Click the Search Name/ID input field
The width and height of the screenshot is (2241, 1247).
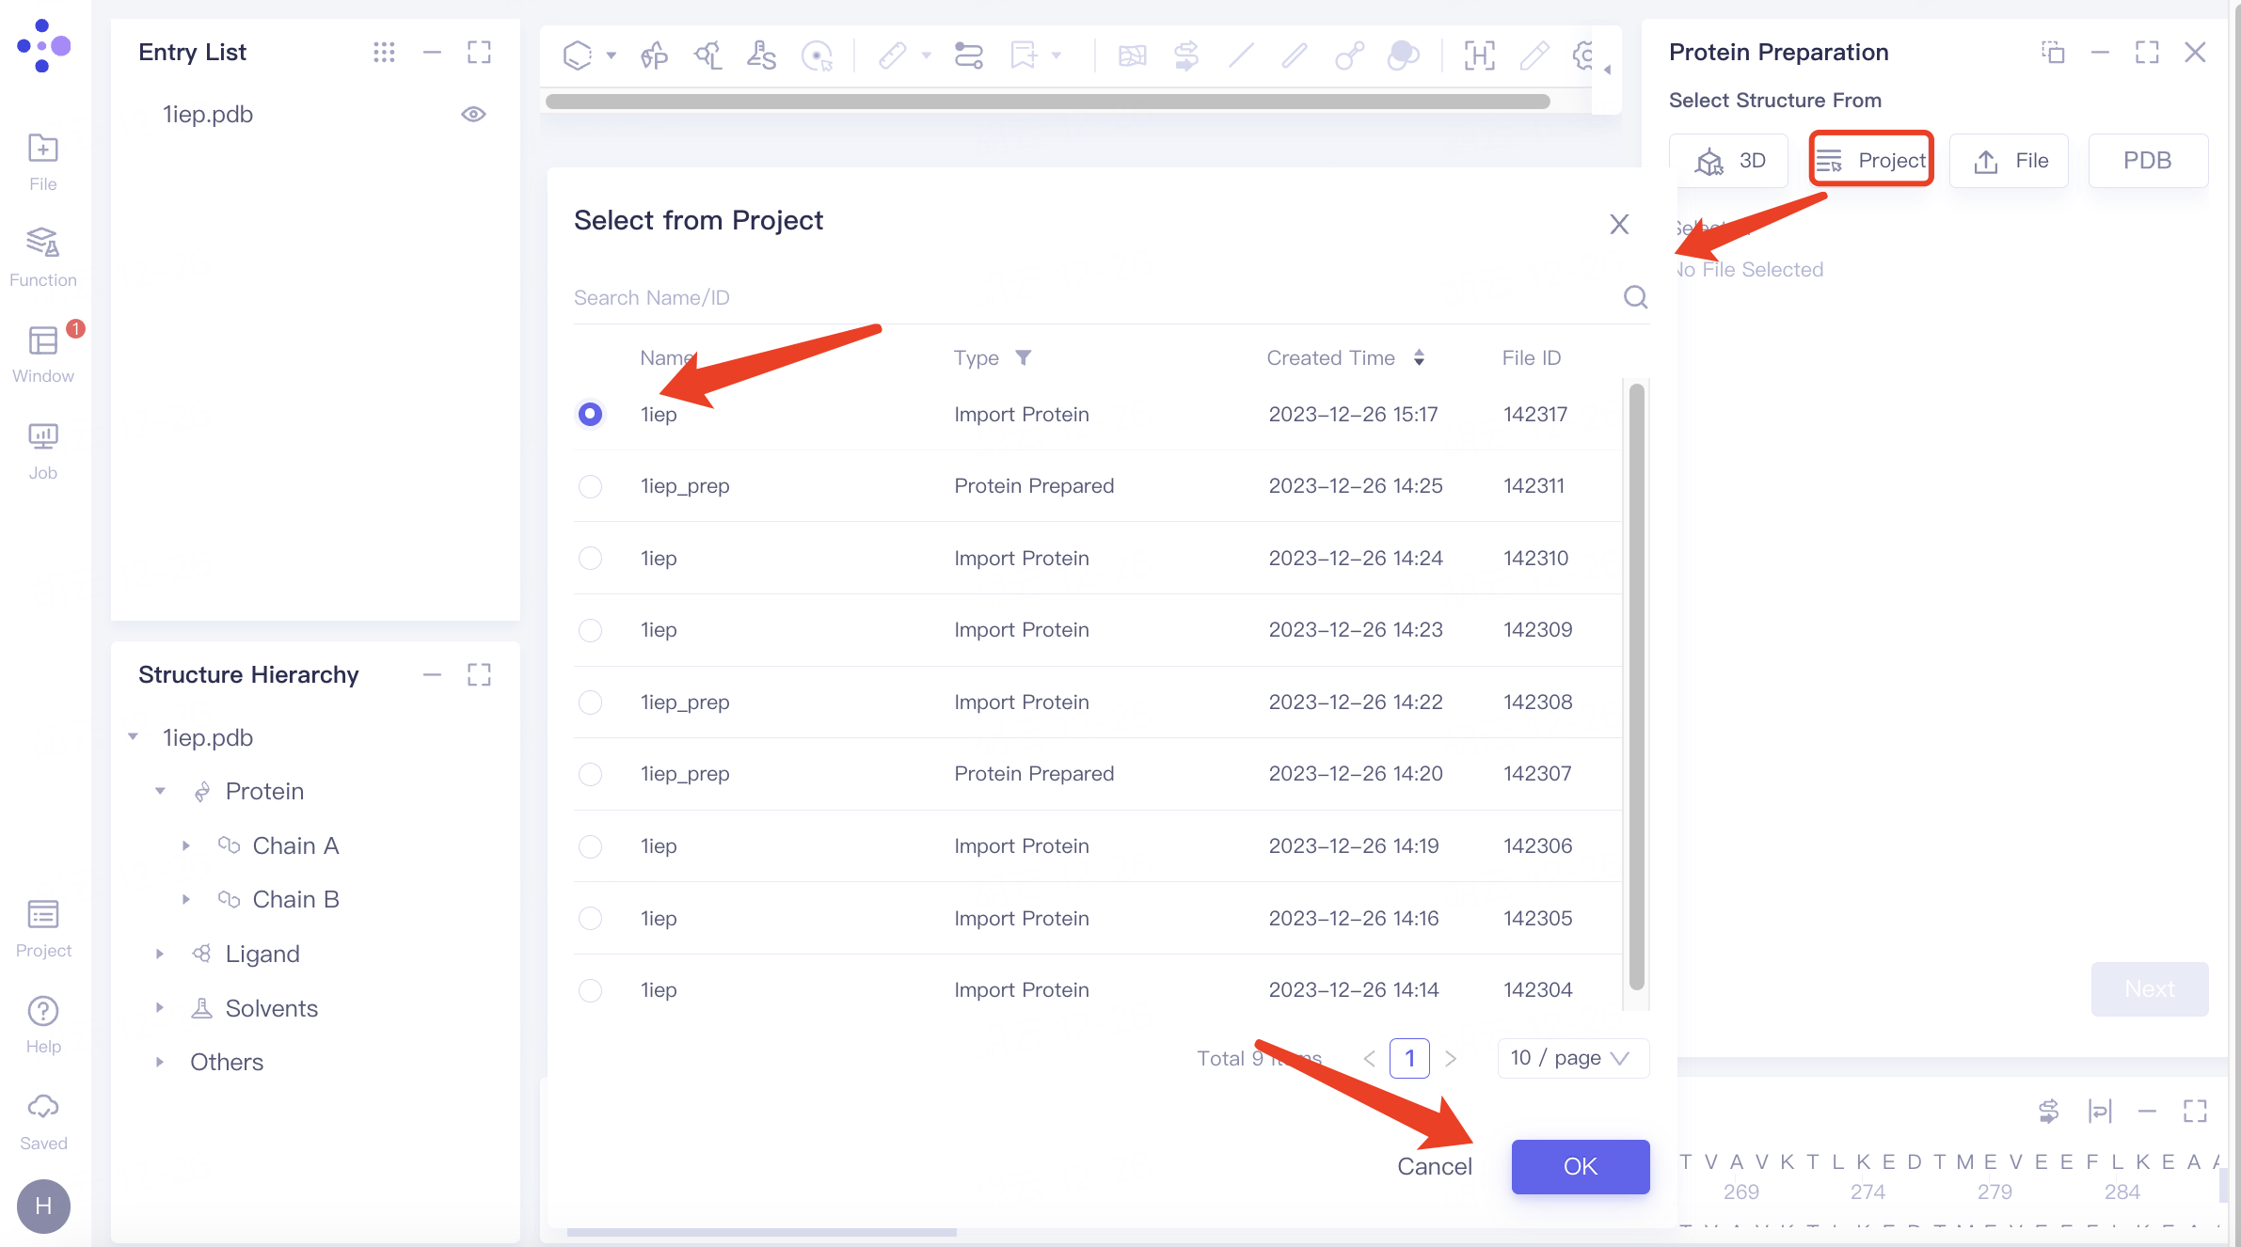1091,297
